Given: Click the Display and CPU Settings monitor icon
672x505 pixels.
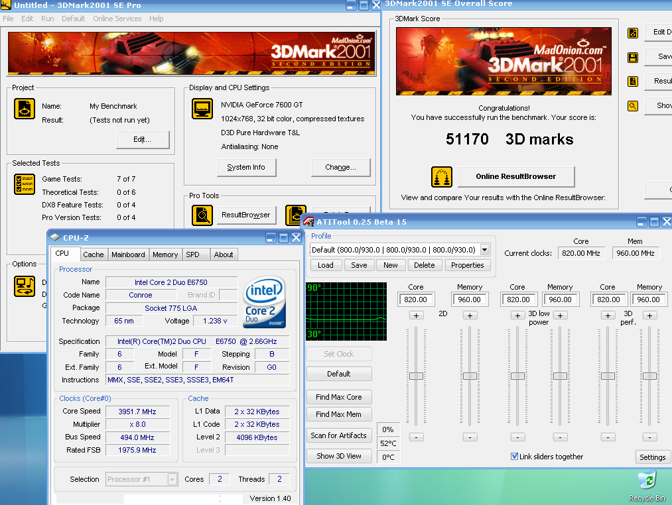Looking at the screenshot, I should pyautogui.click(x=202, y=109).
